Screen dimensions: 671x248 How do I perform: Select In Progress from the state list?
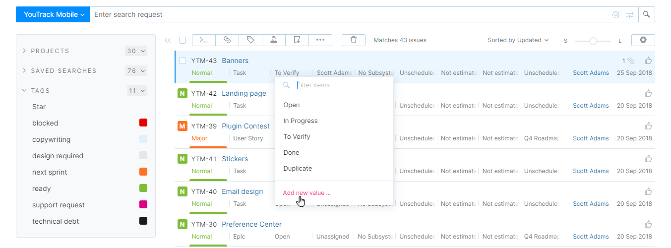pyautogui.click(x=301, y=121)
